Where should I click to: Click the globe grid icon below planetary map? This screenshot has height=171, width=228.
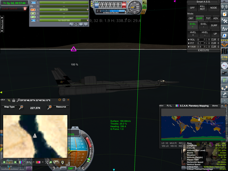tap(198, 144)
